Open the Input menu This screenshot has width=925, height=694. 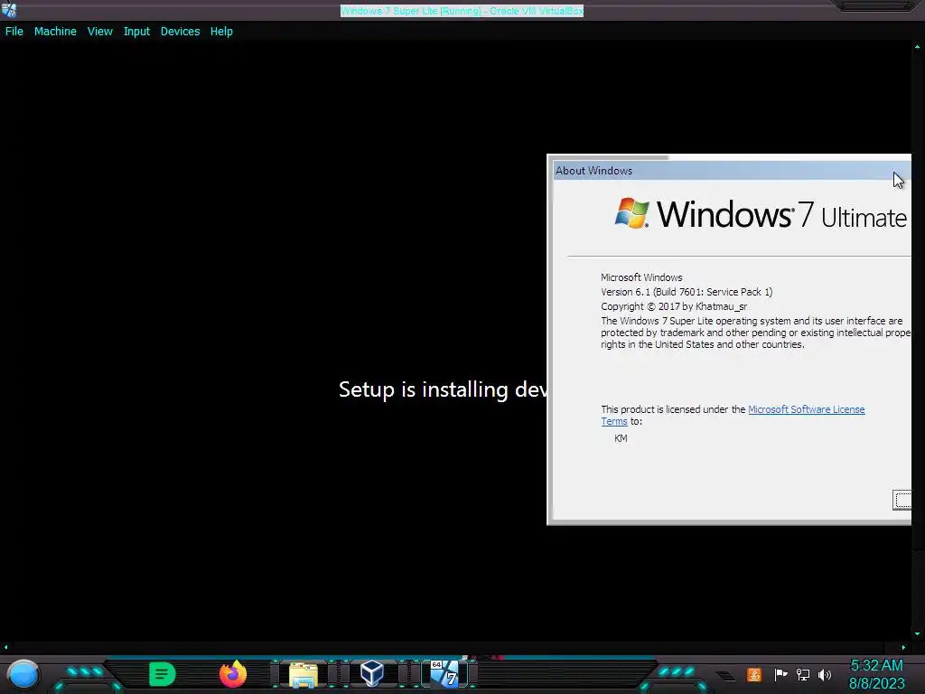pos(136,32)
